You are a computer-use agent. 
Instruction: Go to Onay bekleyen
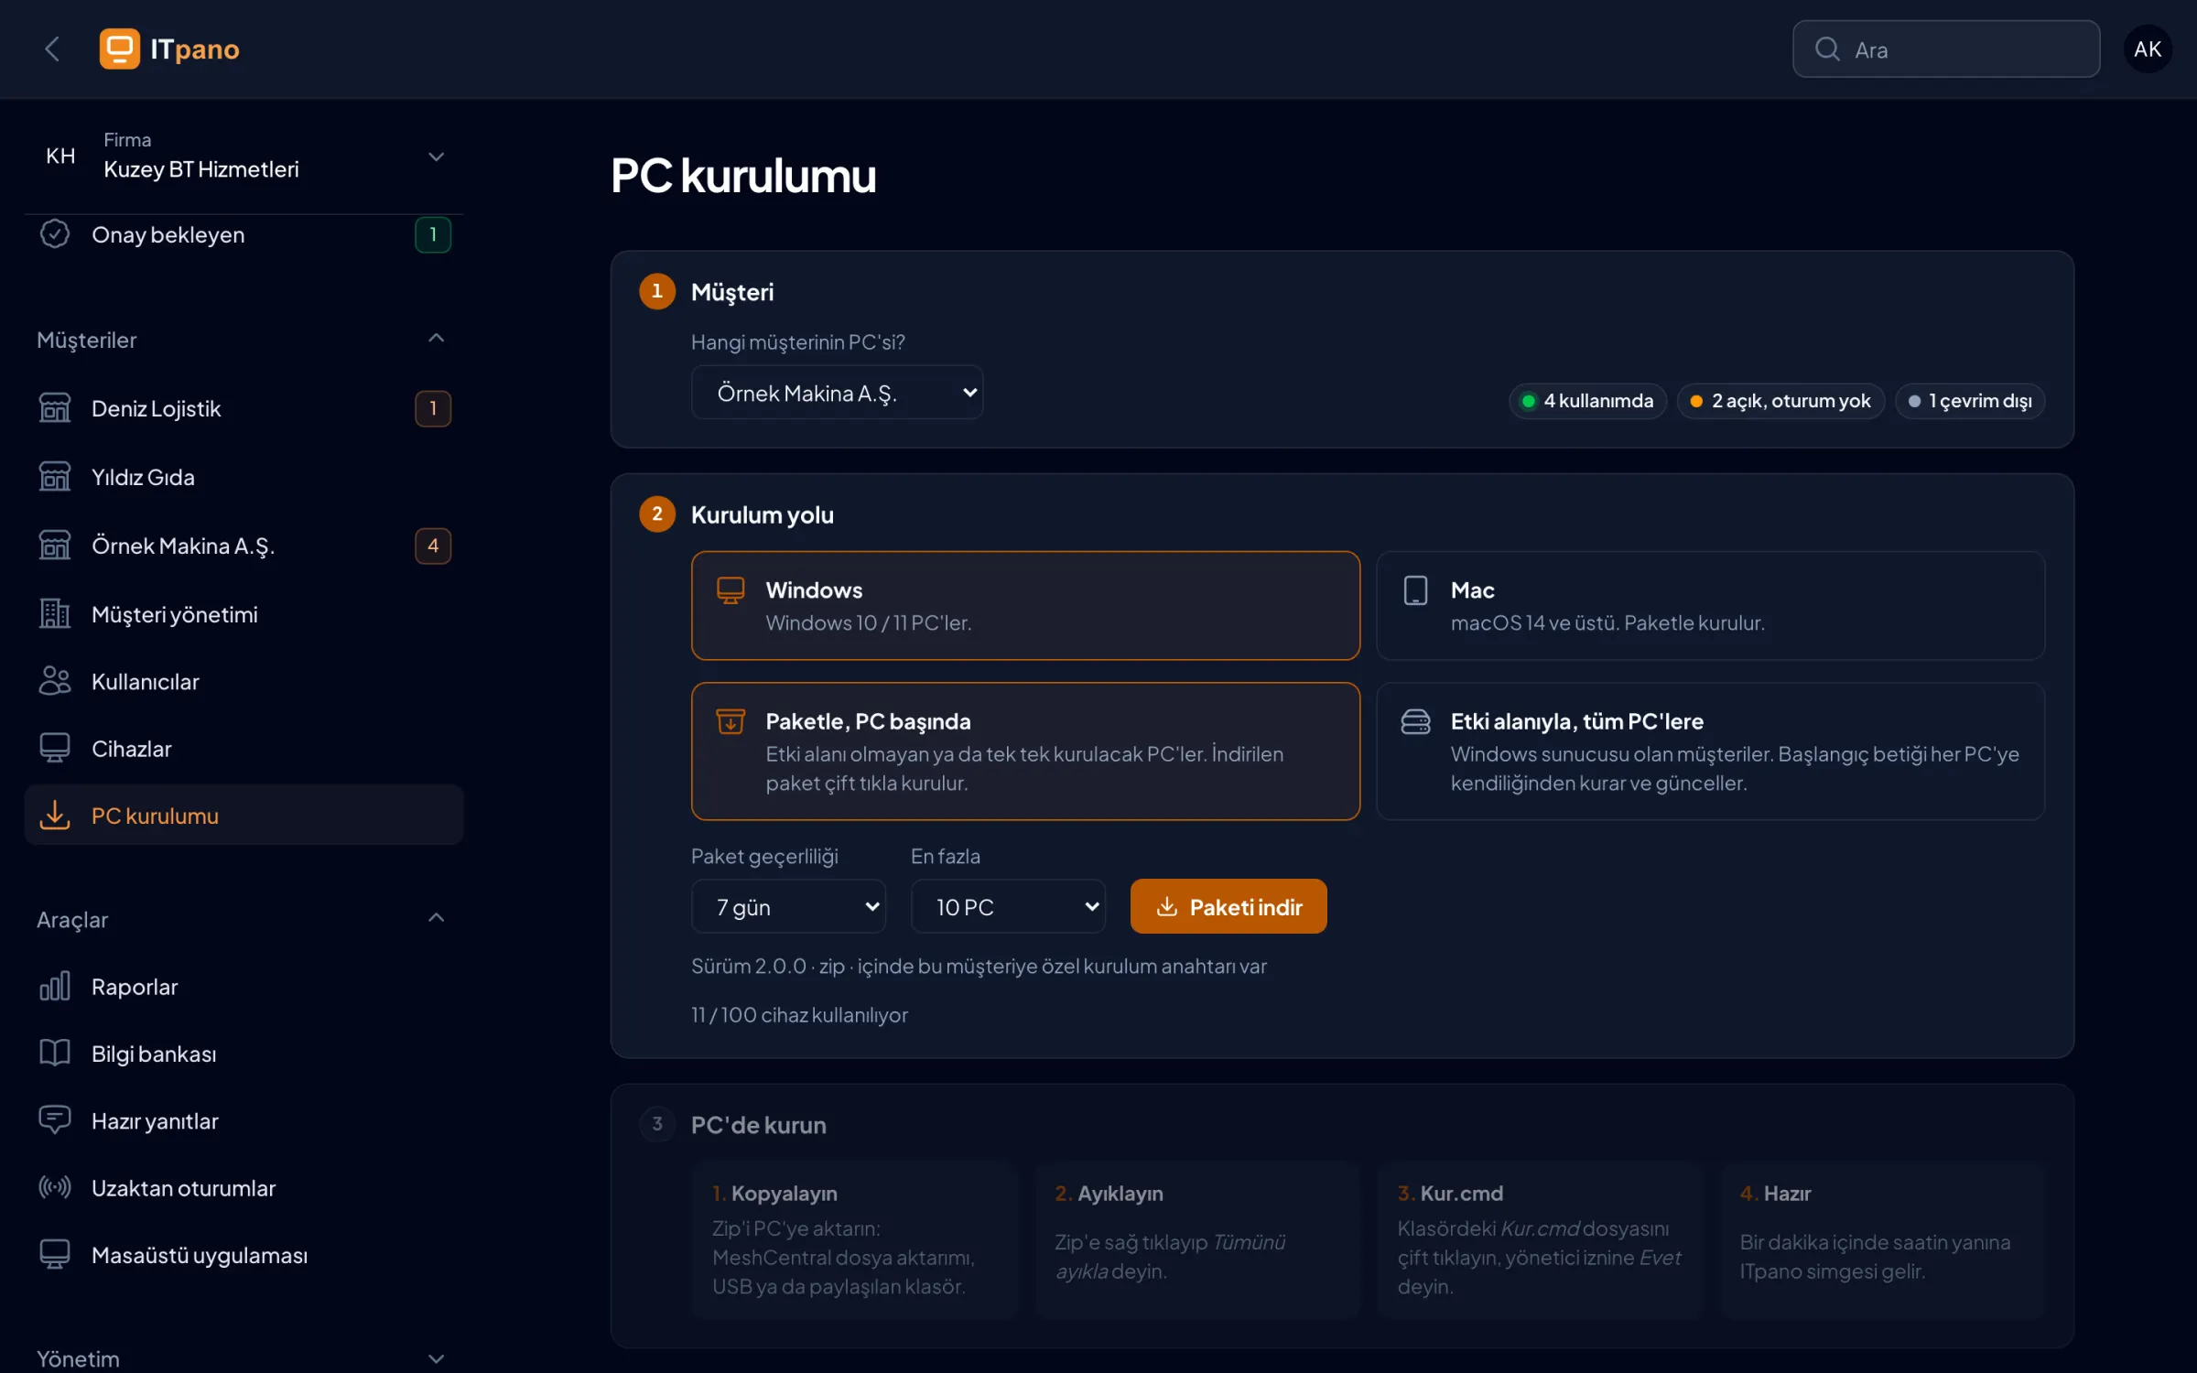pos(244,234)
